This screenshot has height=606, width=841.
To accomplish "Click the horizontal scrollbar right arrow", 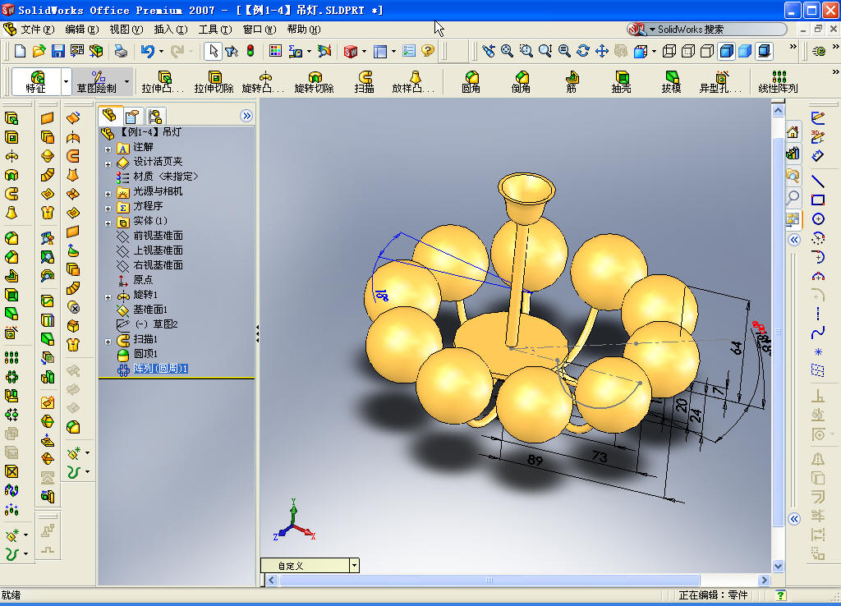I will coord(765,580).
